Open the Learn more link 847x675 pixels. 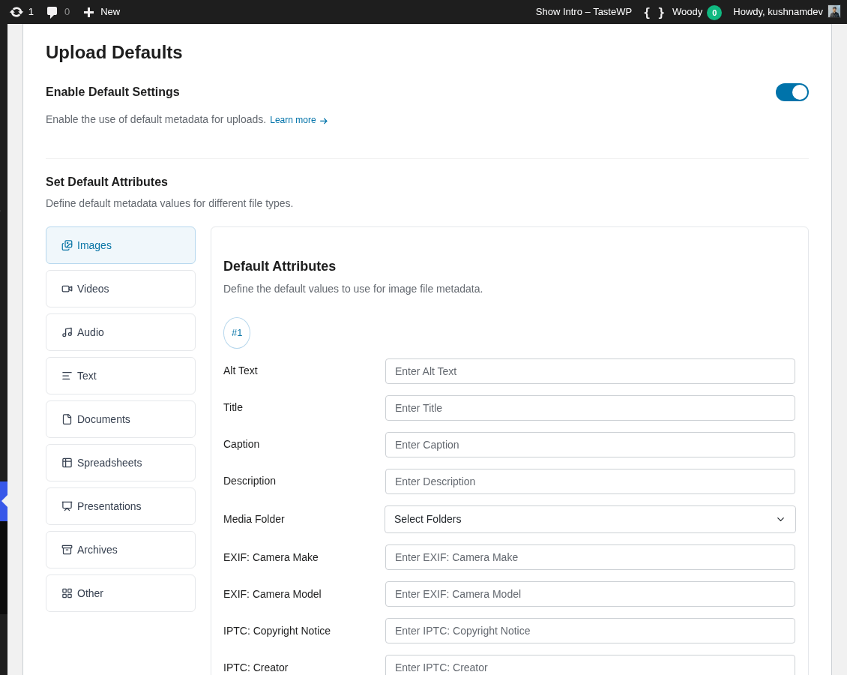[293, 119]
